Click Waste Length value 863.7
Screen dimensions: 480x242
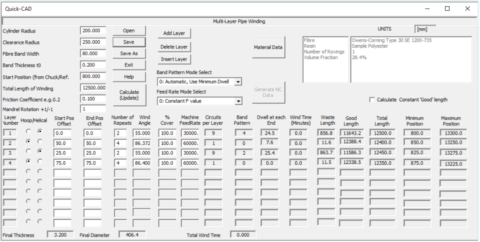point(326,153)
